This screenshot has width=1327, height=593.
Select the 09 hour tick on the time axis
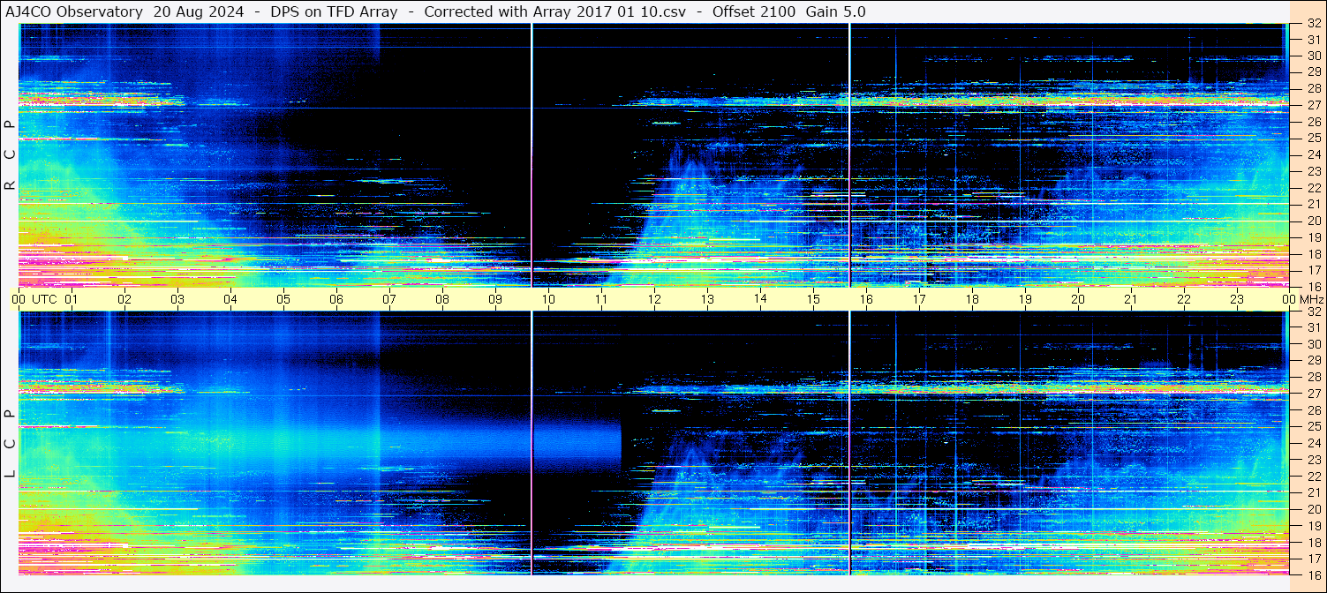495,299
